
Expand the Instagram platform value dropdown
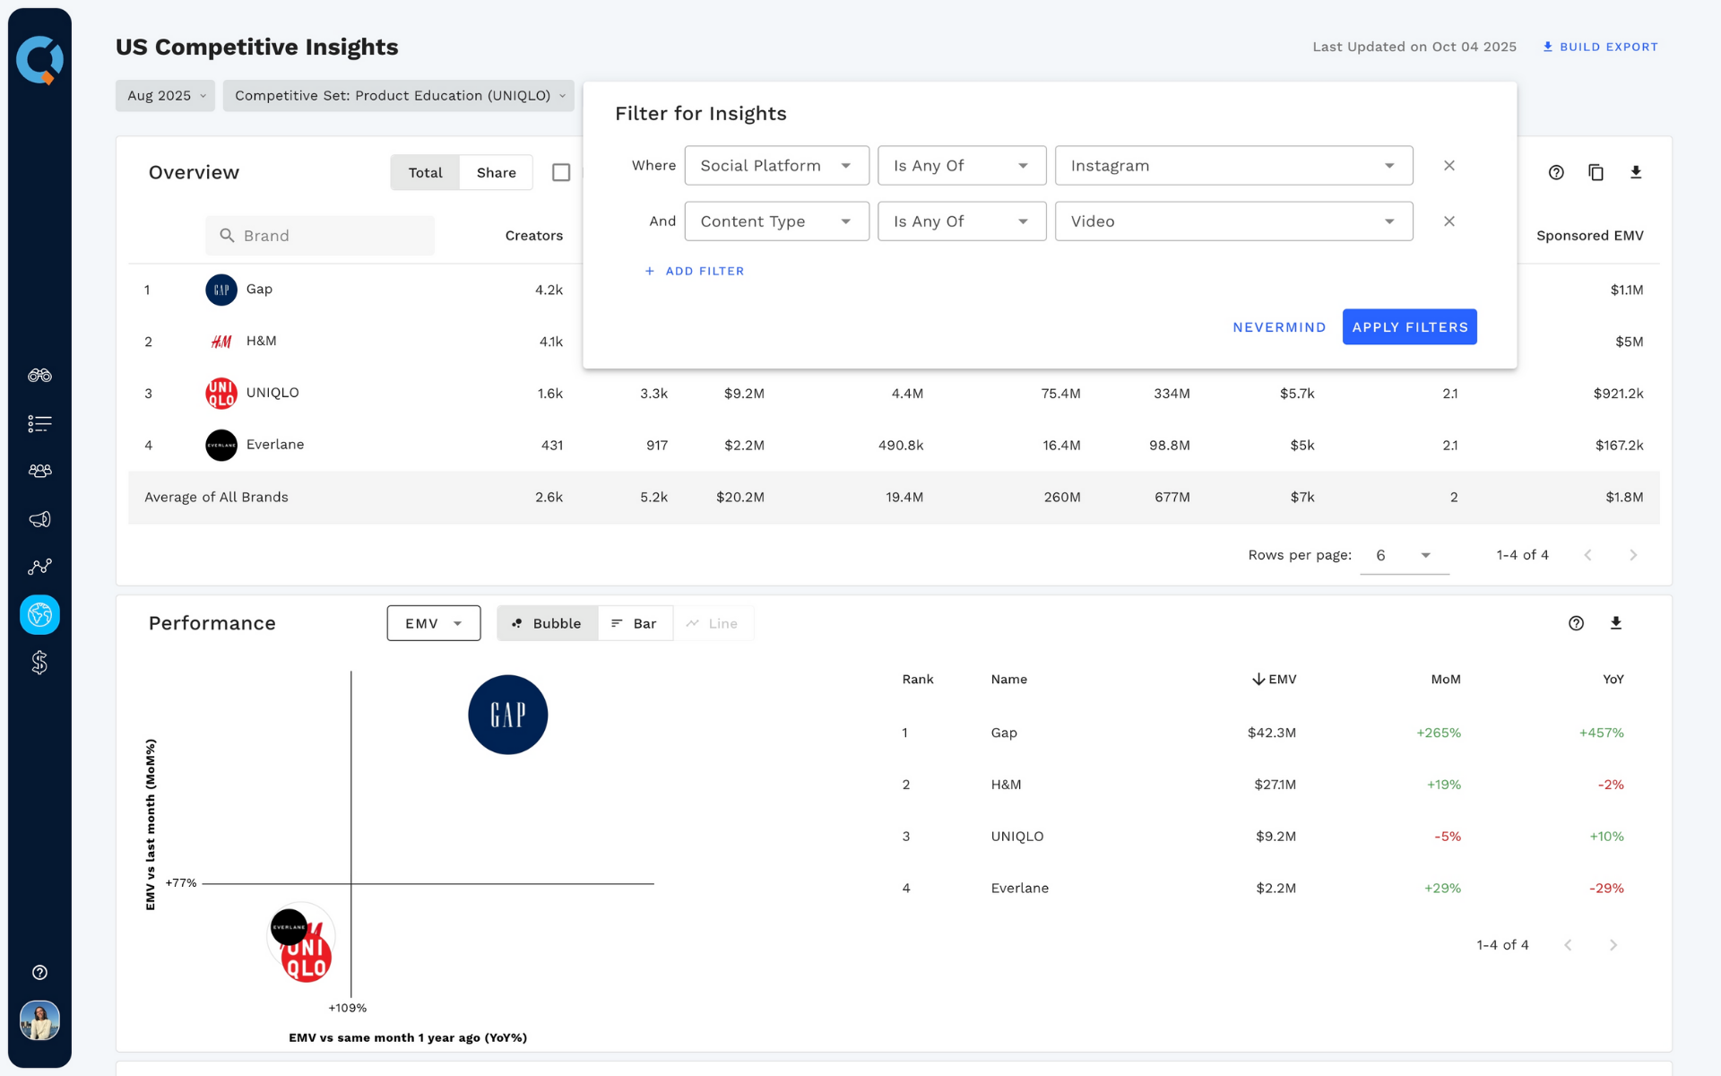point(1388,165)
